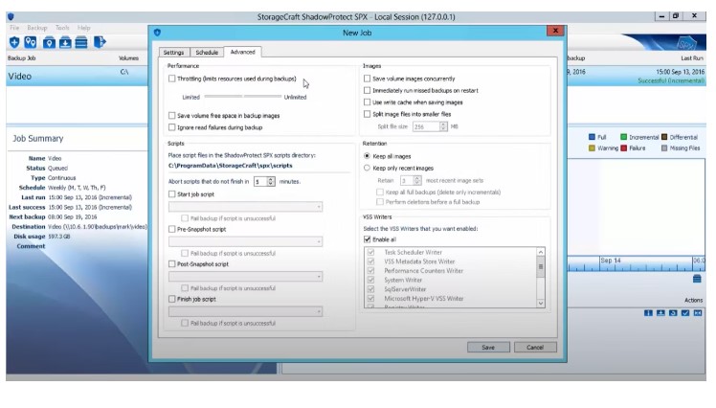Open the Help menu

click(x=83, y=28)
